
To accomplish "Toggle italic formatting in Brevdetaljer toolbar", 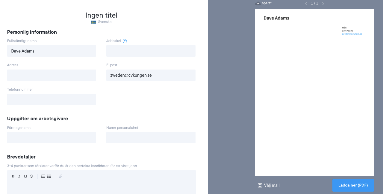I will (19, 176).
